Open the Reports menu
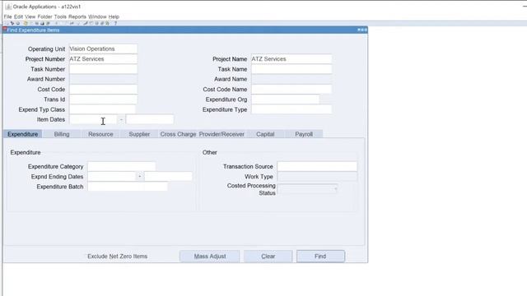 point(77,16)
